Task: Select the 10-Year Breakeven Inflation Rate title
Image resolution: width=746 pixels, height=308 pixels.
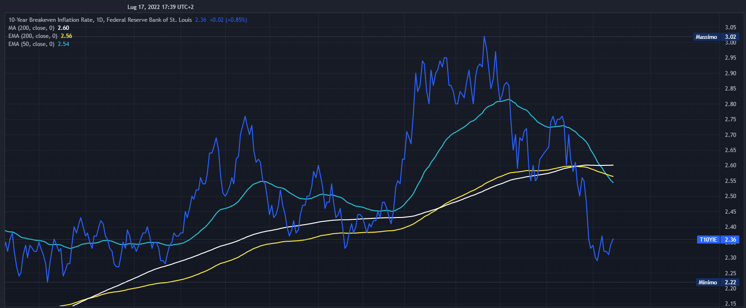Action: click(100, 20)
